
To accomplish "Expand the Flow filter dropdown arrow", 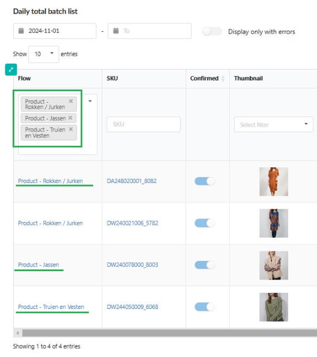I will pos(90,101).
